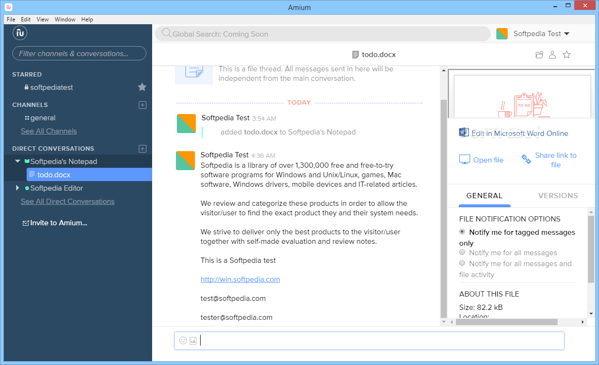Click the Microsoft Word icon
Viewport: 599px width, 365px height.
click(464, 132)
